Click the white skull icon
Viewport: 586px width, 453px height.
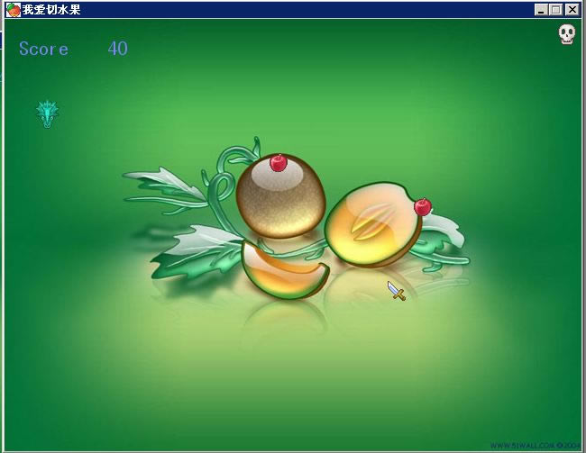pos(566,34)
